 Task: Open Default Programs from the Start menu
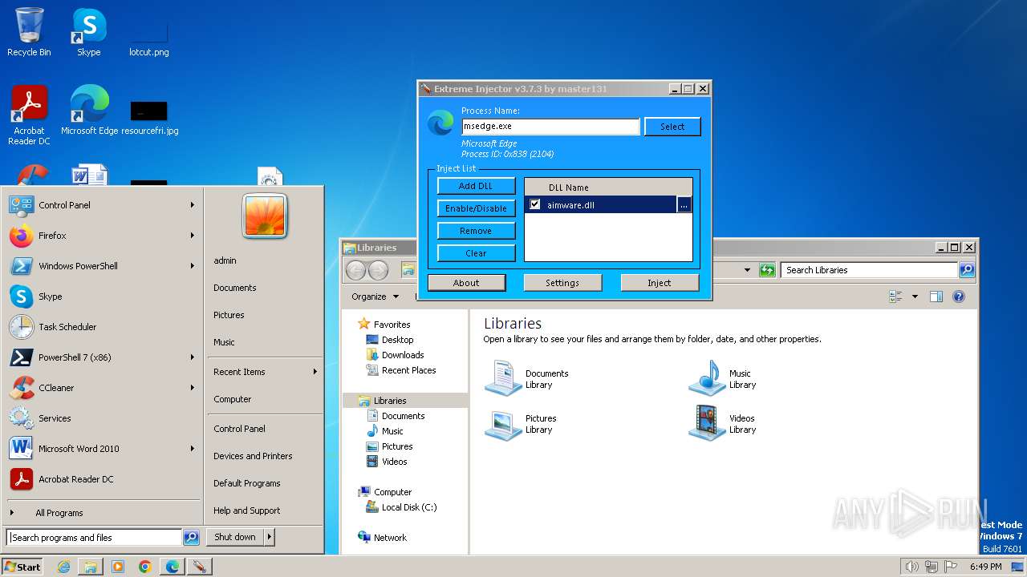click(247, 483)
